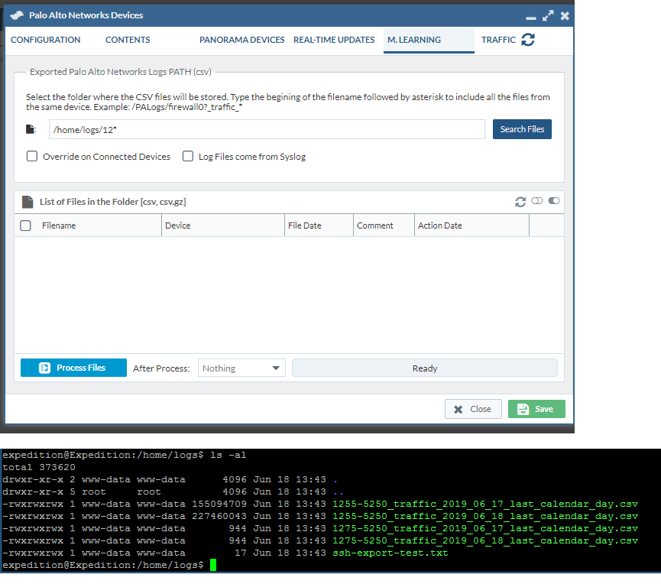Switch to the Configuration tab
Viewport: 661px width, 584px height.
[46, 40]
